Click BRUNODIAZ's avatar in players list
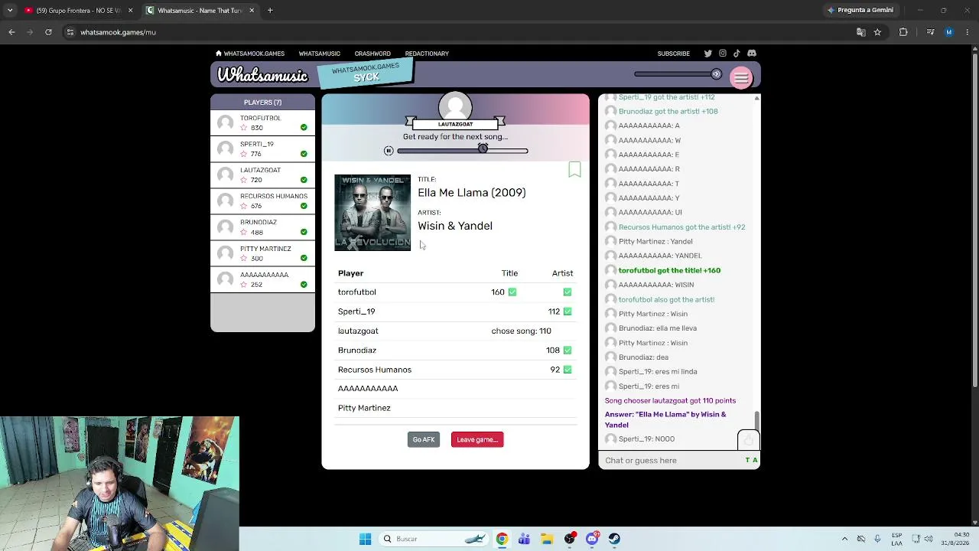The height and width of the screenshot is (551, 979). pos(225,227)
